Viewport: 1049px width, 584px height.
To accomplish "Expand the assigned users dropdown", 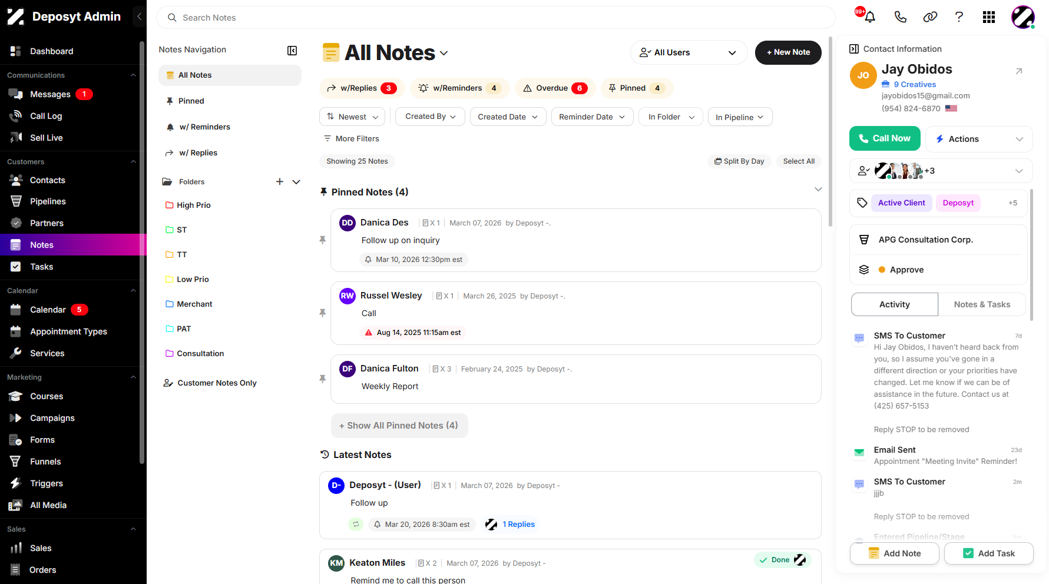I will click(x=1019, y=171).
